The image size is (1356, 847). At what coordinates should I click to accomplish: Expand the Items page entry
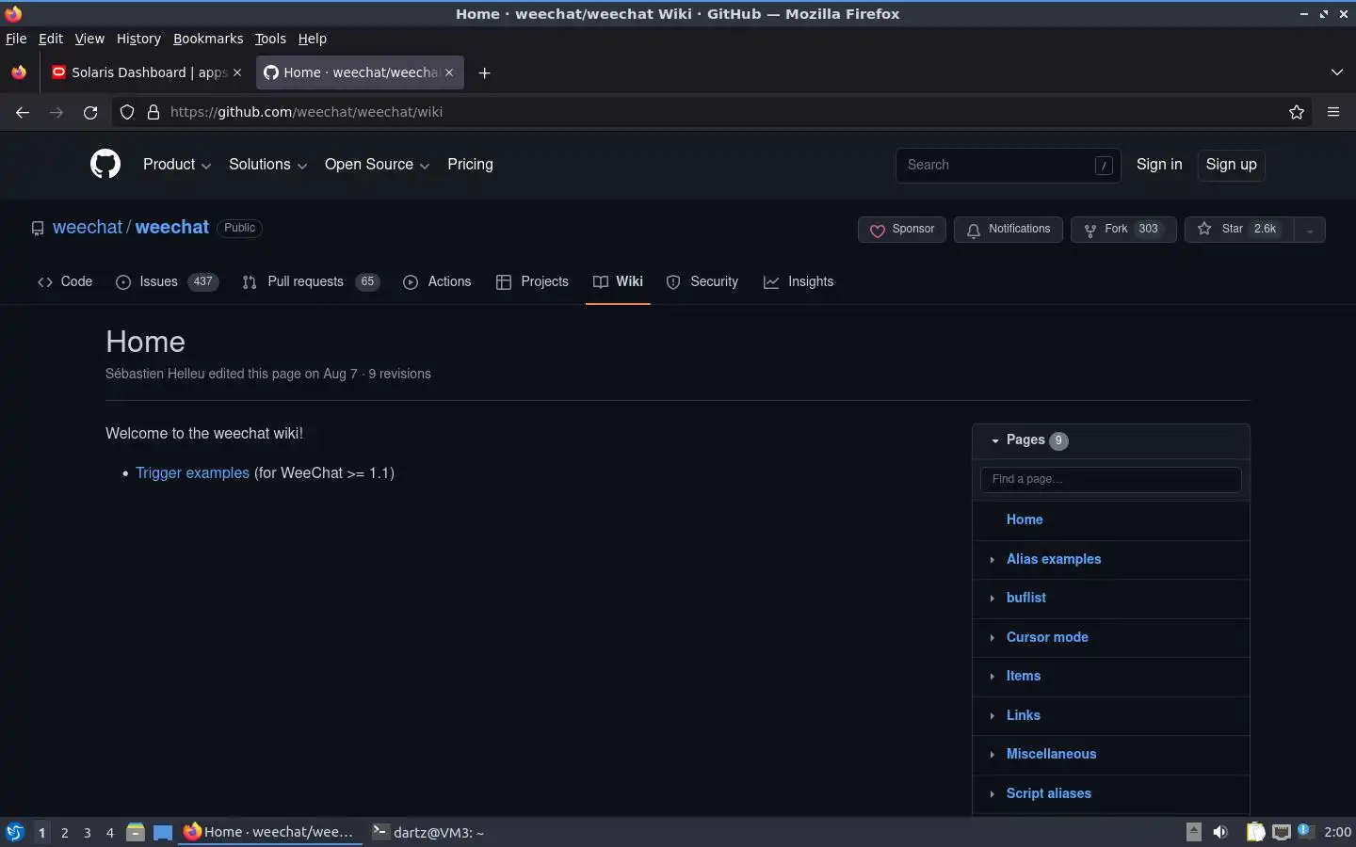tap(992, 677)
